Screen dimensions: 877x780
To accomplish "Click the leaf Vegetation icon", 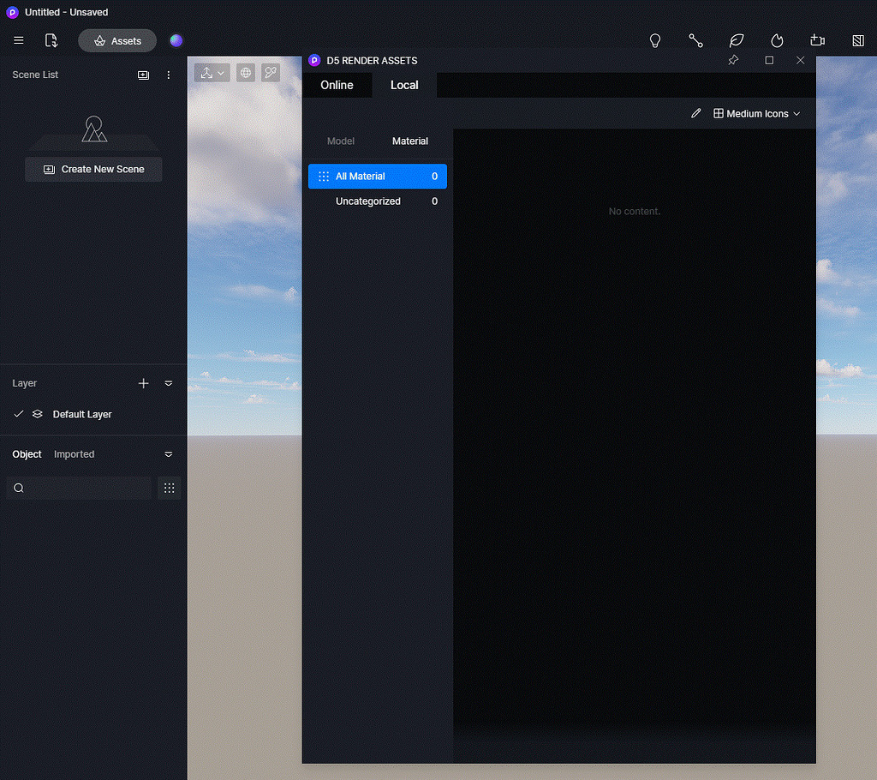I will [x=737, y=40].
